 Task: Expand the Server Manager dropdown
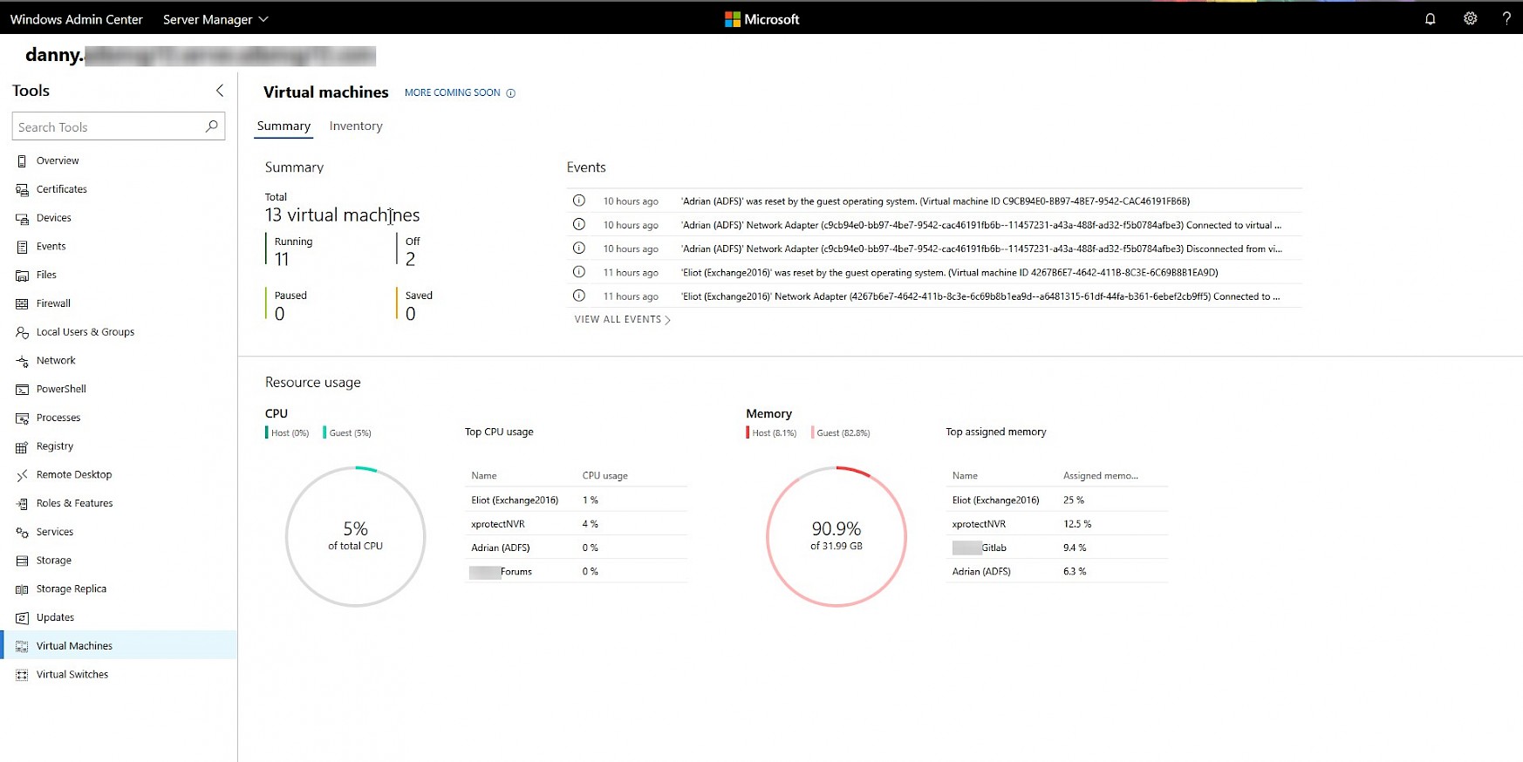(215, 19)
